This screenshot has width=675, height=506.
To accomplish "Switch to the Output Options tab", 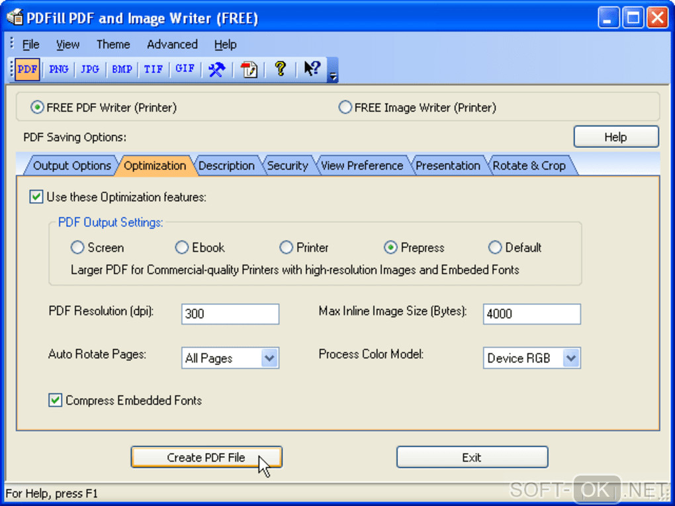I will 72,165.
